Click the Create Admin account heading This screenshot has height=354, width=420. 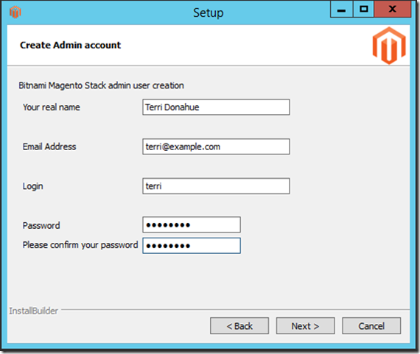[71, 45]
